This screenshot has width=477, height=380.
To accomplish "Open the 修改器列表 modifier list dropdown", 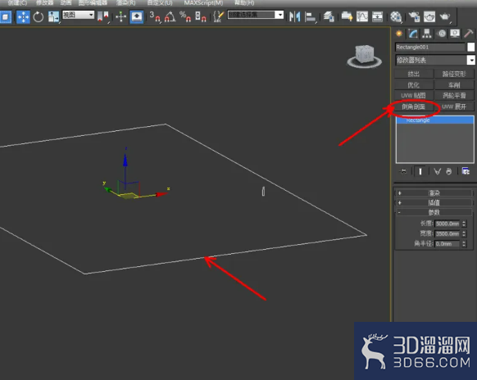I will [x=434, y=60].
